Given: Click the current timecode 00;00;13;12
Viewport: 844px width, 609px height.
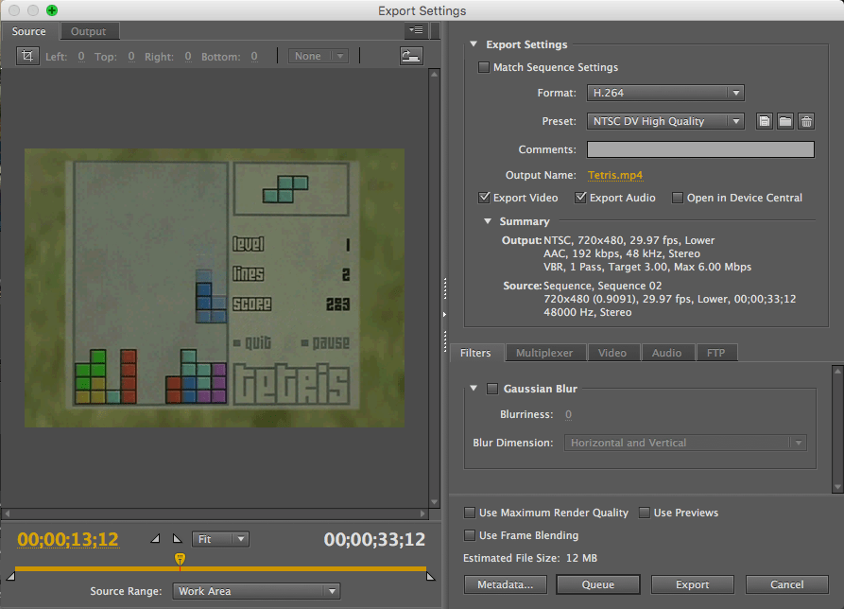Looking at the screenshot, I should point(68,540).
